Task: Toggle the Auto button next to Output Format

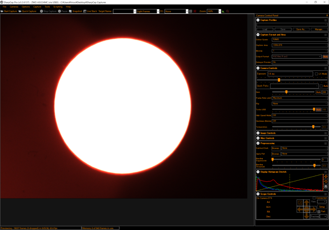Action: [x=325, y=57]
